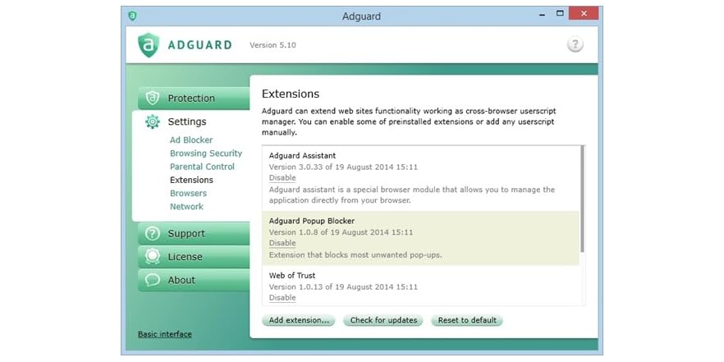
Task: Open the License tab
Action: tap(194, 257)
